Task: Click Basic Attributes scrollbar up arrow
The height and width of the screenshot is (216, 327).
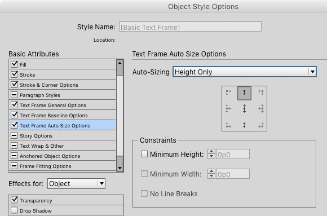Action: coord(120,63)
